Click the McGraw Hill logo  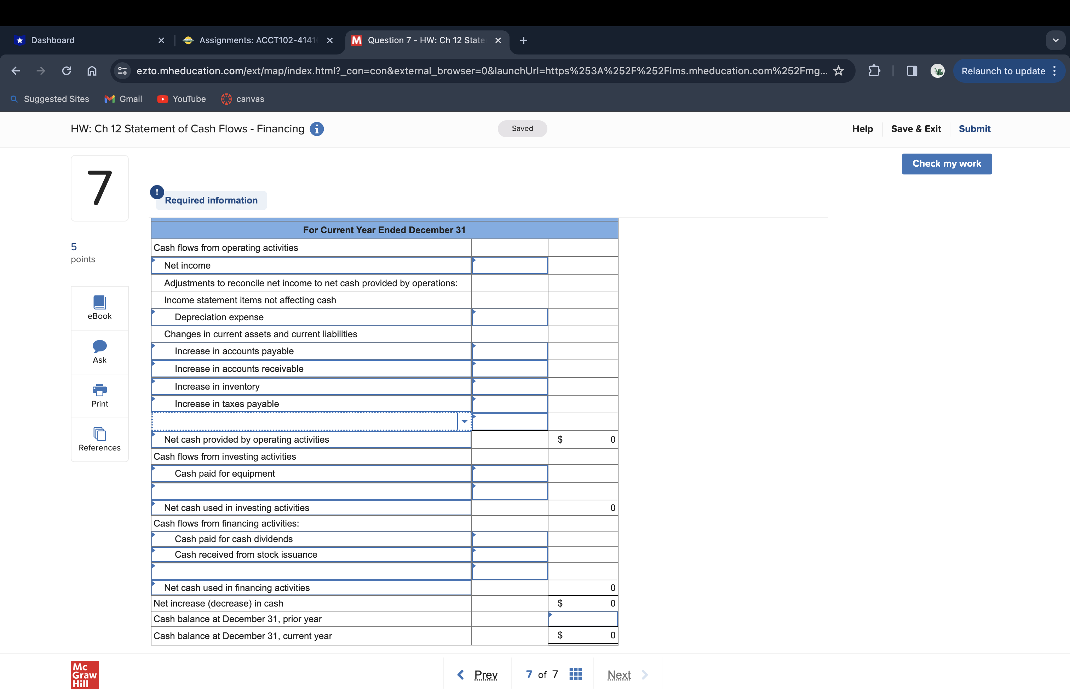pos(84,675)
